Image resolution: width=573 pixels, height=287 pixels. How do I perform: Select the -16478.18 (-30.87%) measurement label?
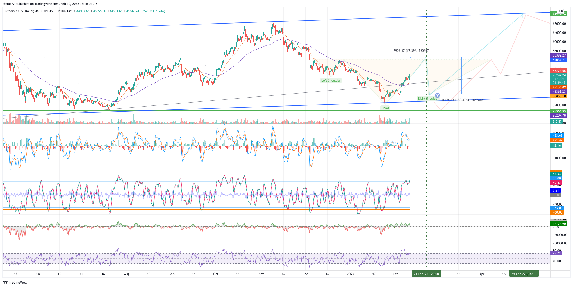click(462, 100)
